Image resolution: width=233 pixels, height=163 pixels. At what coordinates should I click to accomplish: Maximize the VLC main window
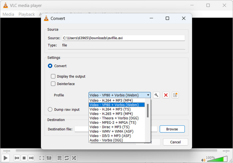208,5
